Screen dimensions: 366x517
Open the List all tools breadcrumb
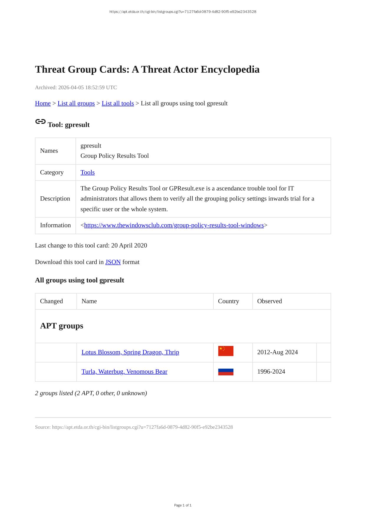[x=118, y=103]
